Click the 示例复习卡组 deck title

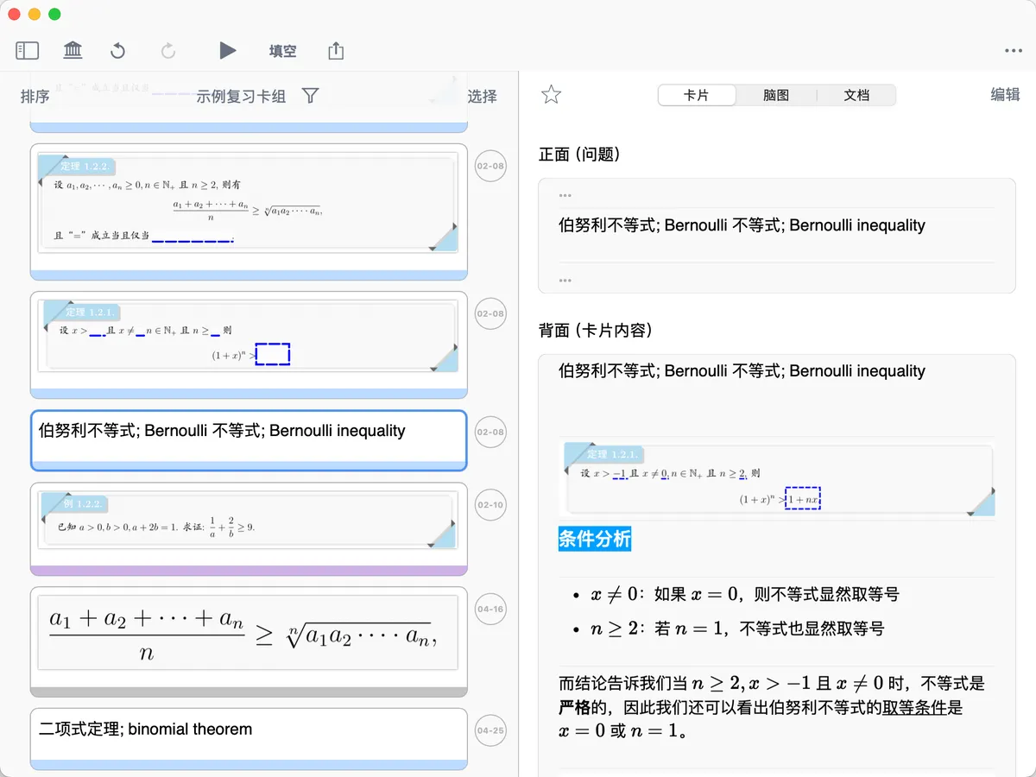[241, 96]
